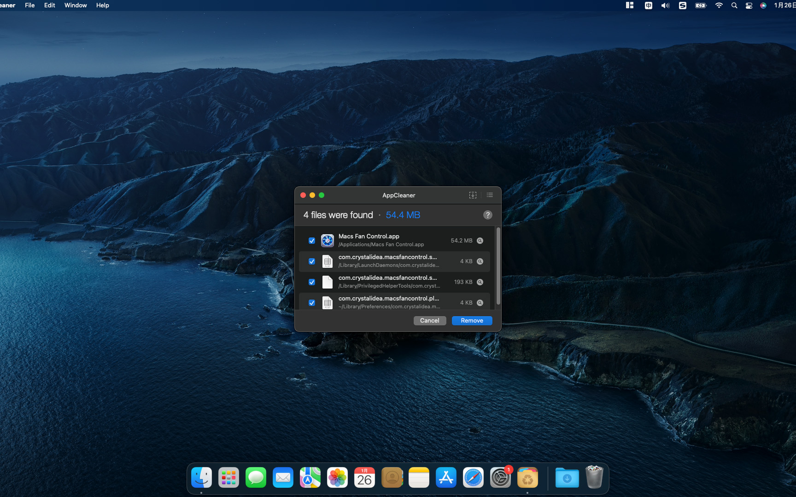The width and height of the screenshot is (796, 497).
Task: Click the Macs Fan Control app icon
Action: coord(328,241)
